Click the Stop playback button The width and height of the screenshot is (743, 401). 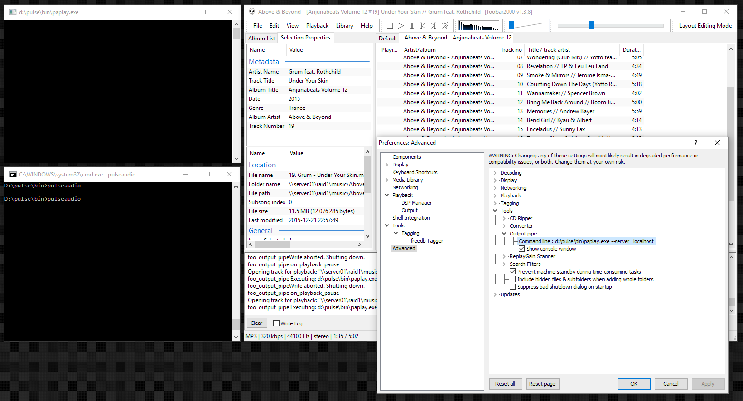(x=390, y=26)
